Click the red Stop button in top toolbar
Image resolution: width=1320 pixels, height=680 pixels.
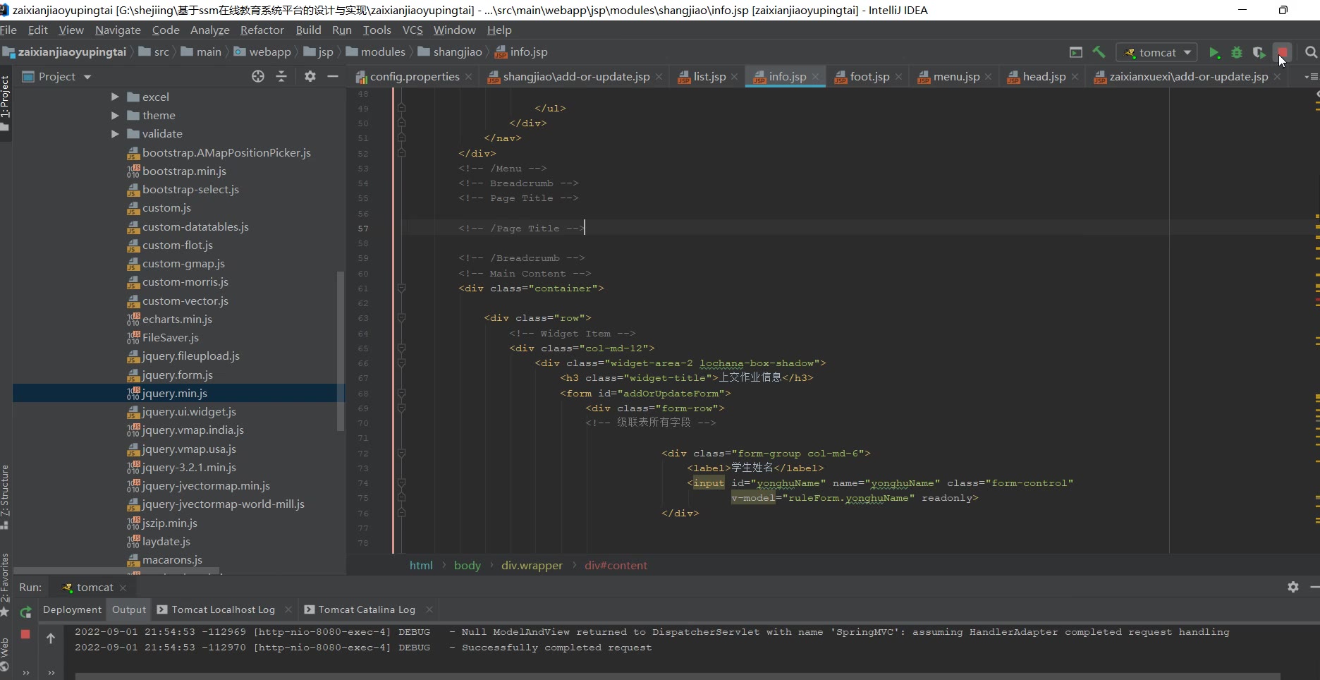point(1282,52)
